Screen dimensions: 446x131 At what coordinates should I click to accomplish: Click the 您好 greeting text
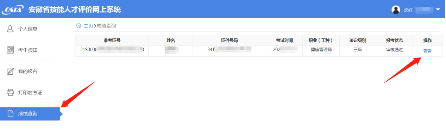(x=408, y=10)
